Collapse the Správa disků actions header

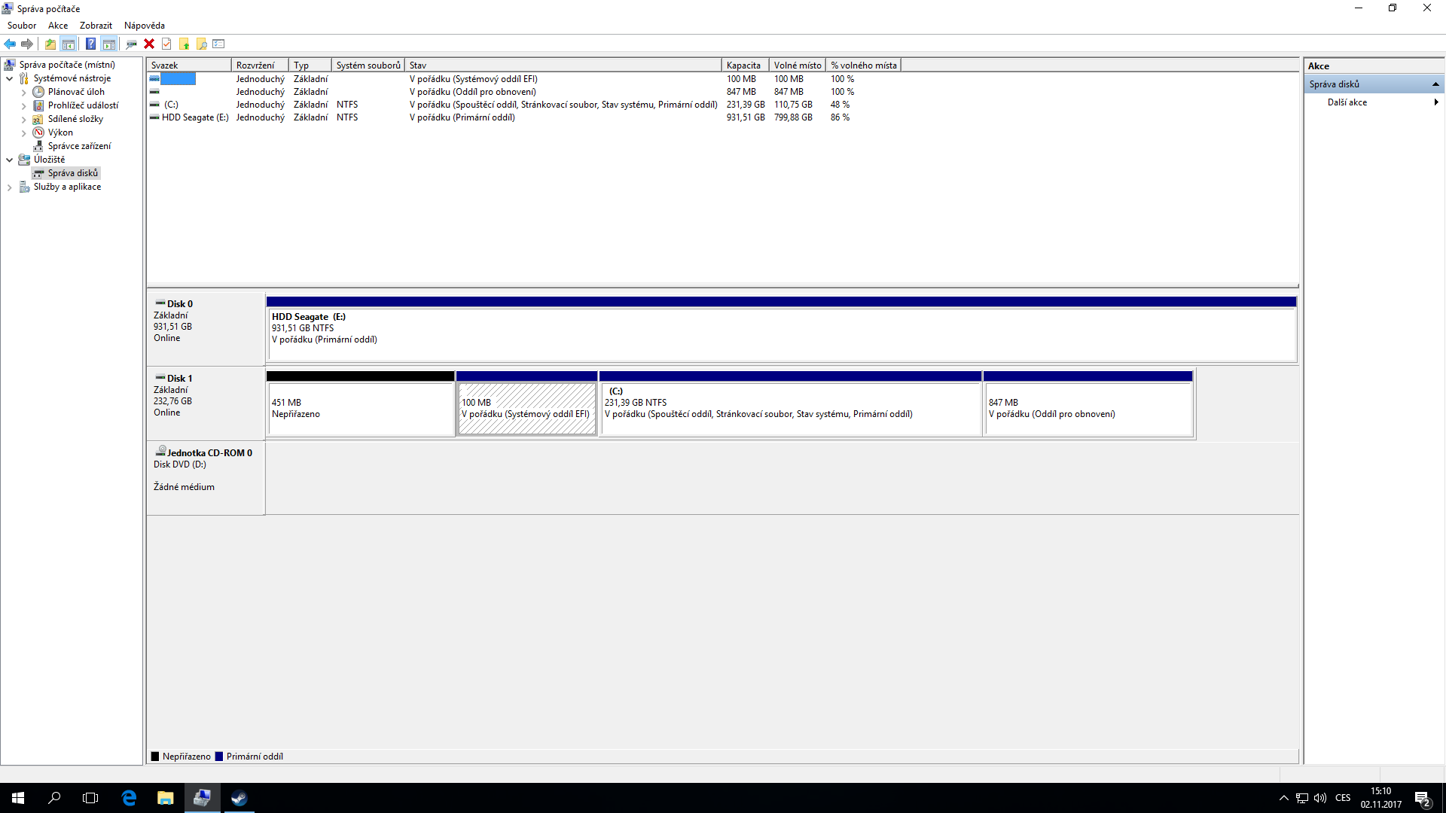[x=1435, y=84]
